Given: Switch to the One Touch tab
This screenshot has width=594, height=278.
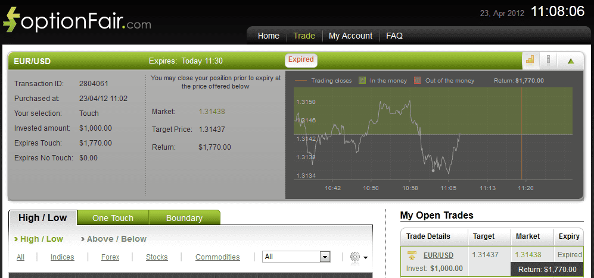Looking at the screenshot, I should click(x=113, y=218).
